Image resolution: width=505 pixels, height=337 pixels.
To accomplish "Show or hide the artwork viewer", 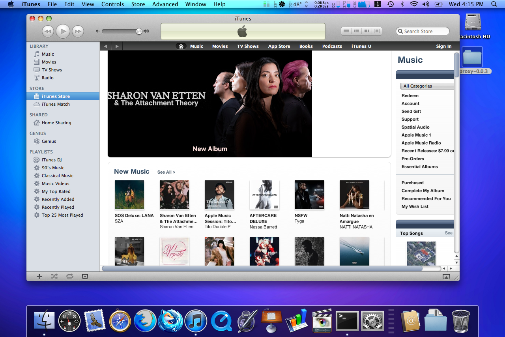I will point(85,276).
